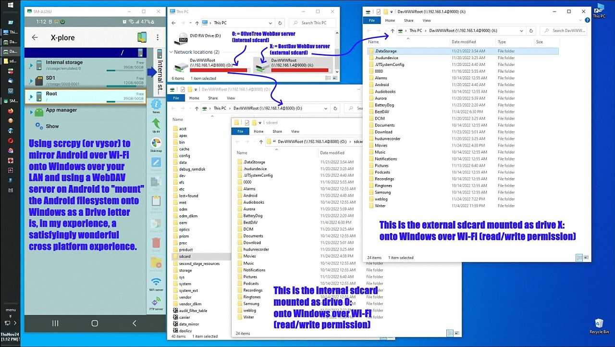Screen dimensions: 615x347
Task: Expand Root entry in X-plore
Action: point(32,97)
